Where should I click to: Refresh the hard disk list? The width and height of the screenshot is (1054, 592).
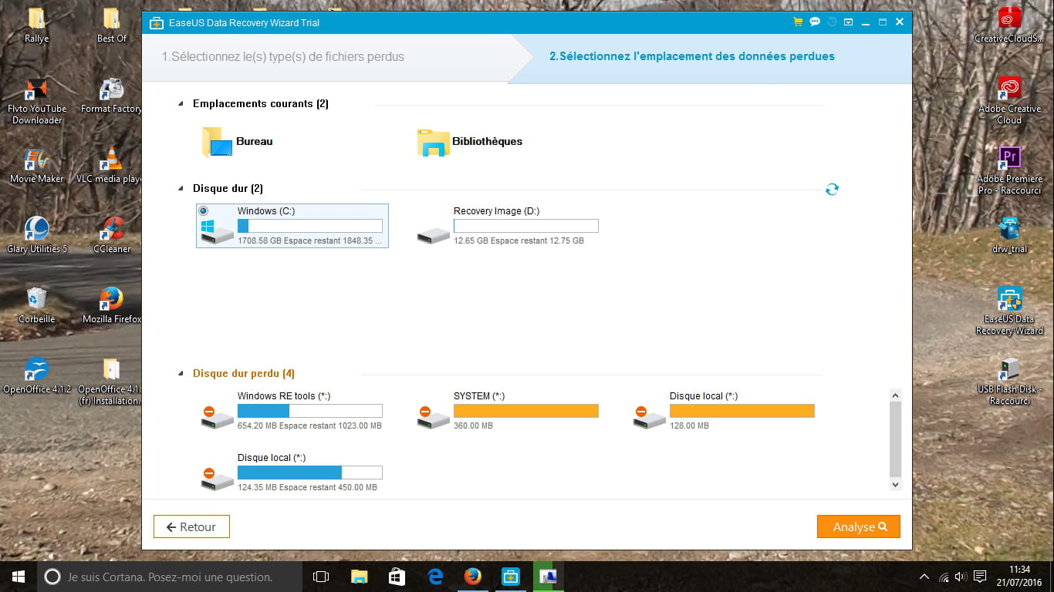coord(832,190)
